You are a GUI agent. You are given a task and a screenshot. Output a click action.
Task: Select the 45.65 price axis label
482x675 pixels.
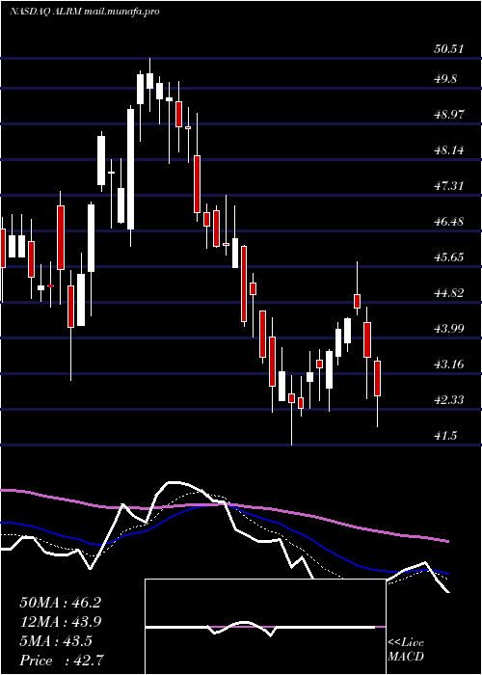pyautogui.click(x=448, y=257)
